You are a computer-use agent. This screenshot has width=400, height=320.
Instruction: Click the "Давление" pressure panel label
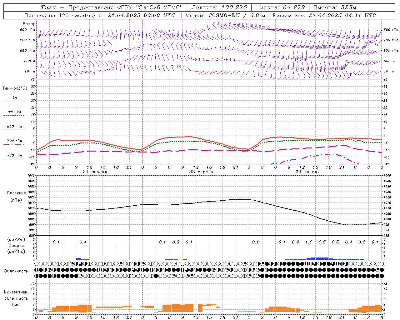(16, 193)
